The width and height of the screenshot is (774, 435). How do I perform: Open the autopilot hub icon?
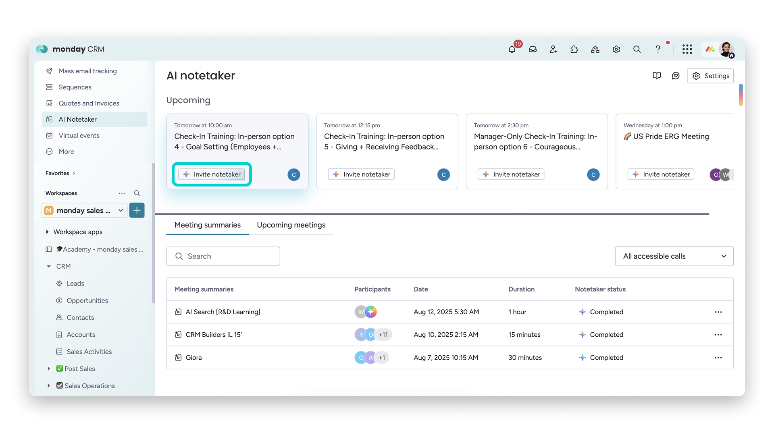coord(595,49)
